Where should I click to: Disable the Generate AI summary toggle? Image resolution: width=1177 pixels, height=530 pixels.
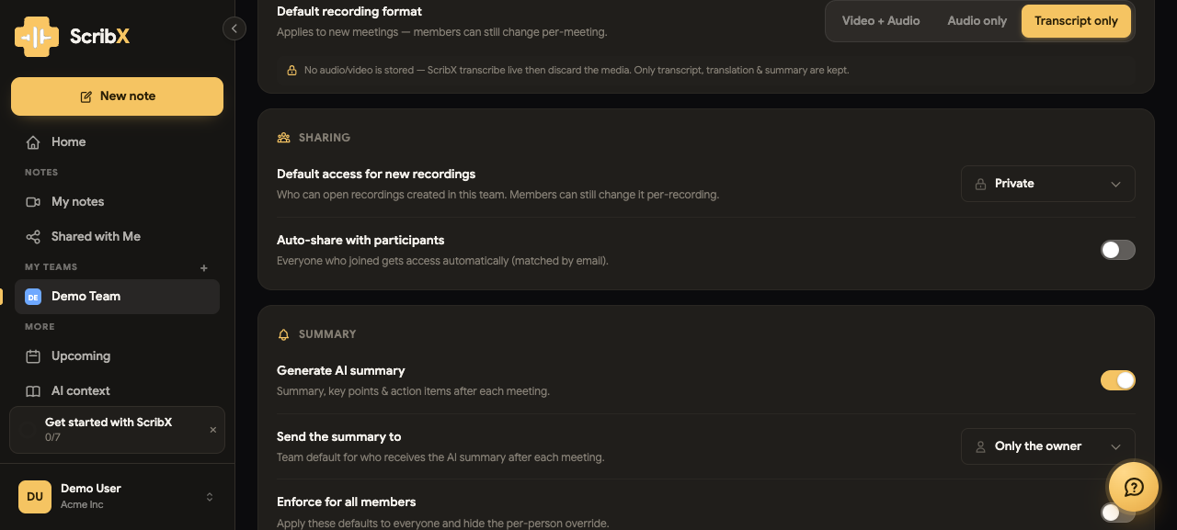[x=1118, y=380]
